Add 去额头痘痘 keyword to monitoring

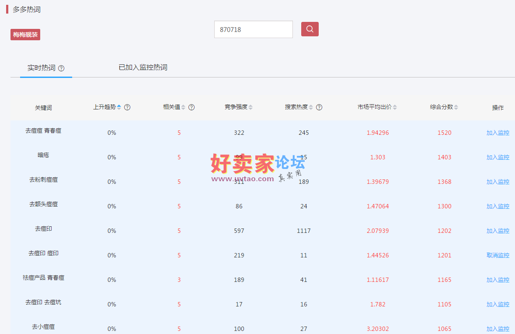498,206
